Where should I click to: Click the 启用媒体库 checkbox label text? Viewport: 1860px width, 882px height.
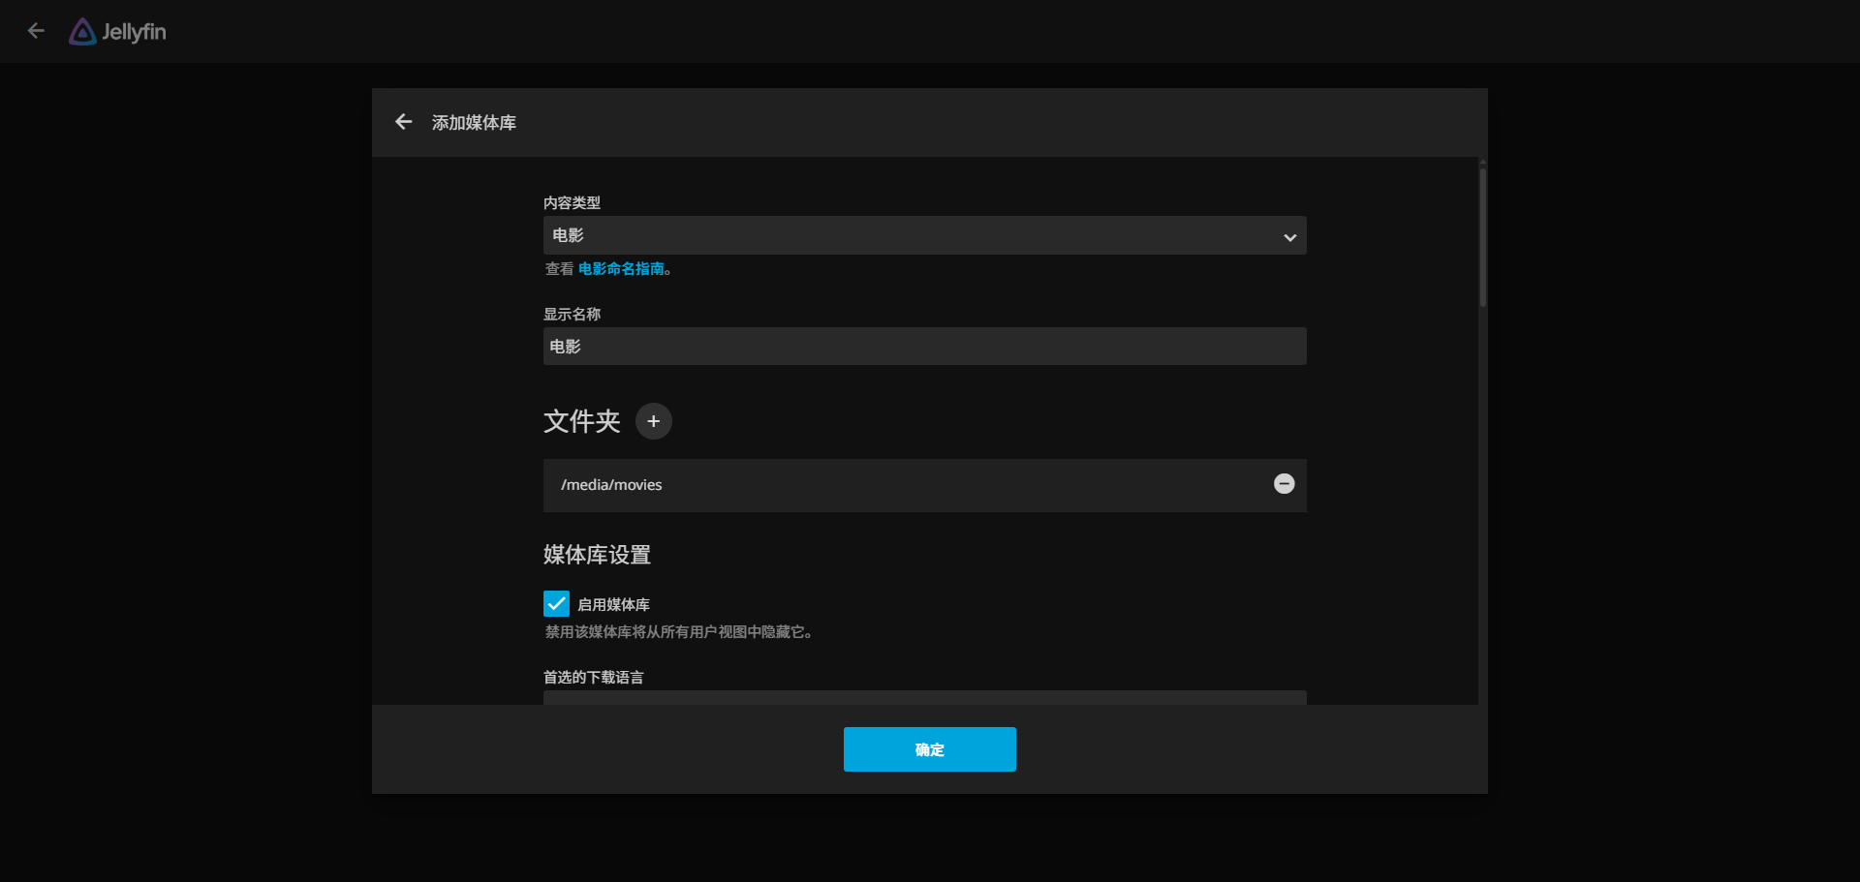pos(613,605)
